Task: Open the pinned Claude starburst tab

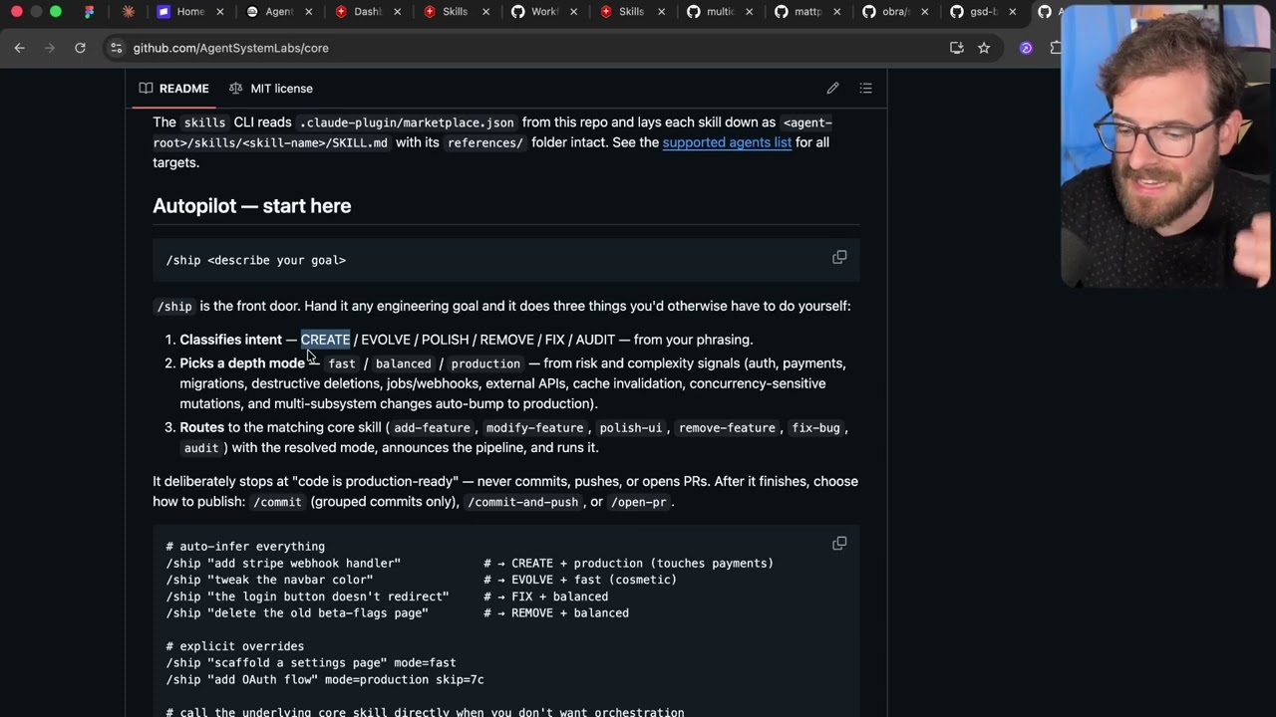Action: click(x=128, y=12)
